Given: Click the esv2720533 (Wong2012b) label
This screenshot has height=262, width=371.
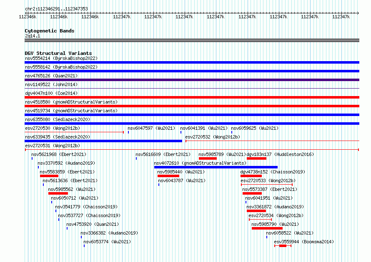Looking at the screenshot, I should point(268,180).
